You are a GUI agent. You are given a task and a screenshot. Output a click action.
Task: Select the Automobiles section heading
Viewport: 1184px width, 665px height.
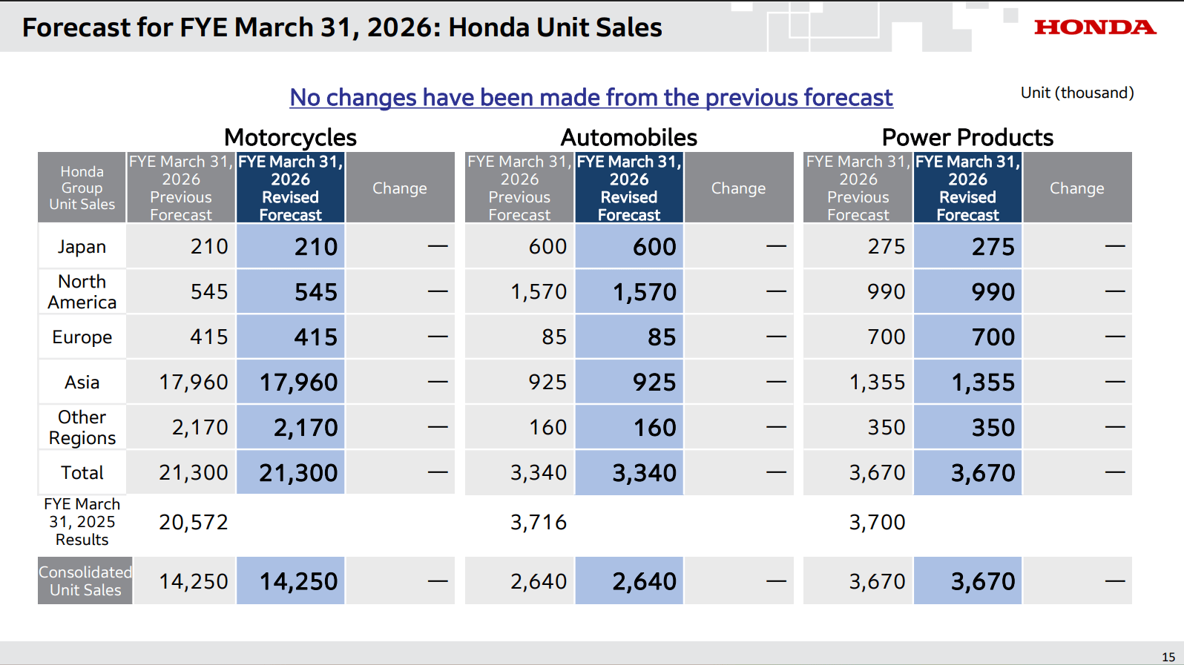(x=628, y=137)
